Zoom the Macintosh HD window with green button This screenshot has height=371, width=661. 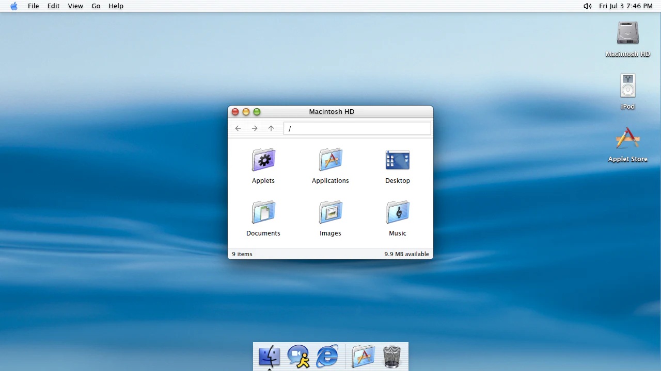(x=257, y=112)
